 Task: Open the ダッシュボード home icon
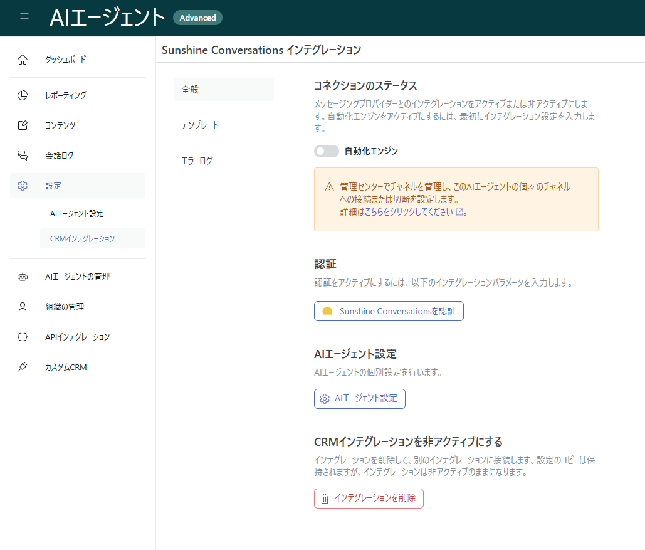pos(23,60)
